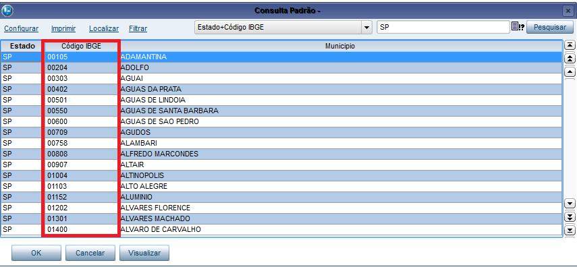
Task: Select the ALTINOPOLIS municipality row
Action: [281, 175]
